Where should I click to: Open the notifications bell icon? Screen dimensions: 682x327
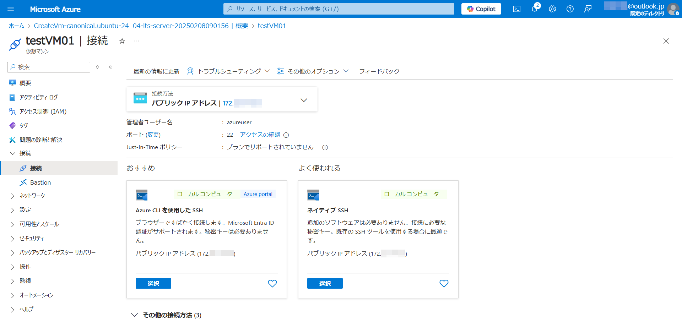[534, 9]
